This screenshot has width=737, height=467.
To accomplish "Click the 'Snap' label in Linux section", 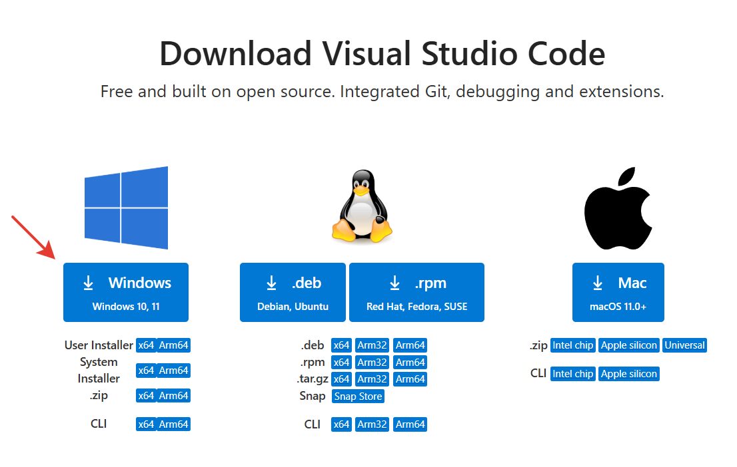I will click(313, 396).
